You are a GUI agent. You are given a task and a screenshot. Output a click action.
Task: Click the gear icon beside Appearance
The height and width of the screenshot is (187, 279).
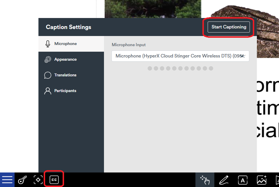coord(47,60)
